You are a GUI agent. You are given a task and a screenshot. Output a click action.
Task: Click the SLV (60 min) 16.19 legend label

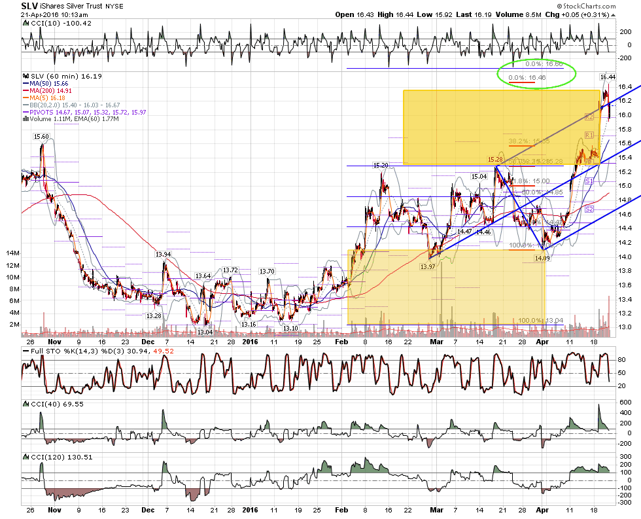(x=66, y=76)
